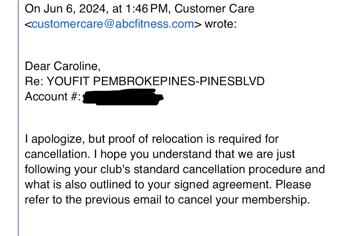This screenshot has width=351, height=236.
Task: Open the customercare@abcfitness.com email link
Action: pyautogui.click(x=113, y=25)
